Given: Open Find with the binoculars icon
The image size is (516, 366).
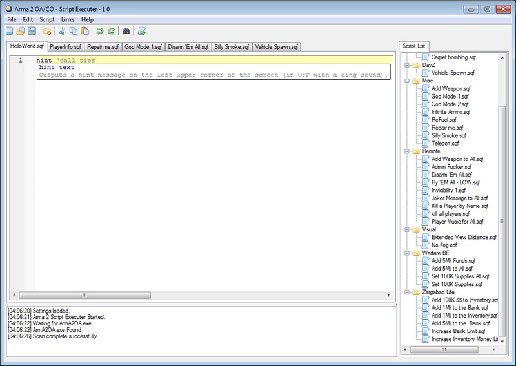Looking at the screenshot, I should click(126, 31).
